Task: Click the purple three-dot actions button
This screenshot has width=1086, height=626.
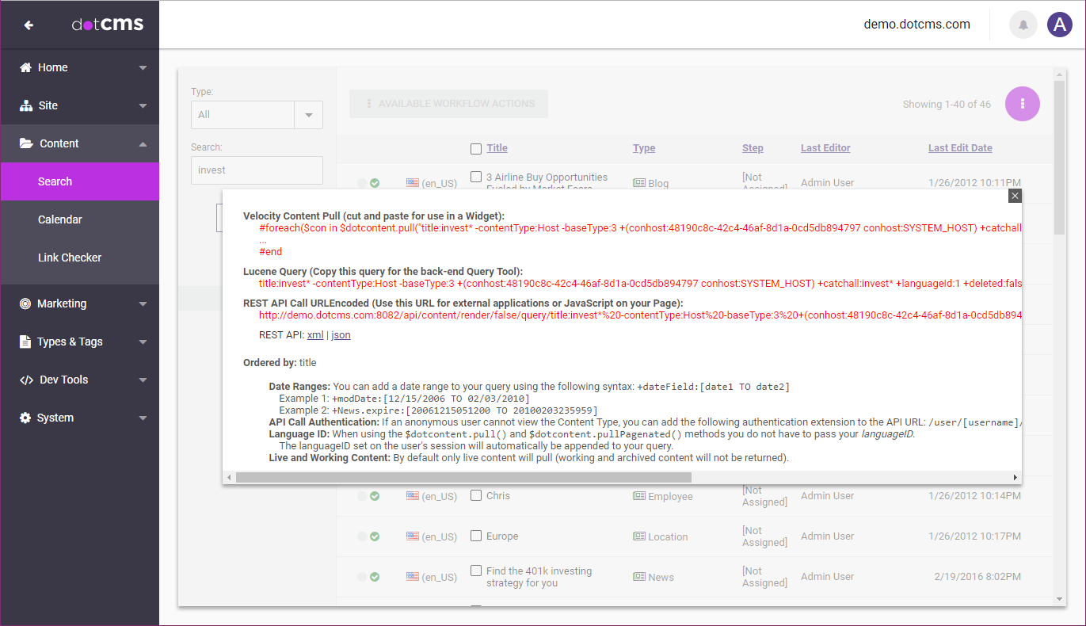Action: (x=1022, y=104)
